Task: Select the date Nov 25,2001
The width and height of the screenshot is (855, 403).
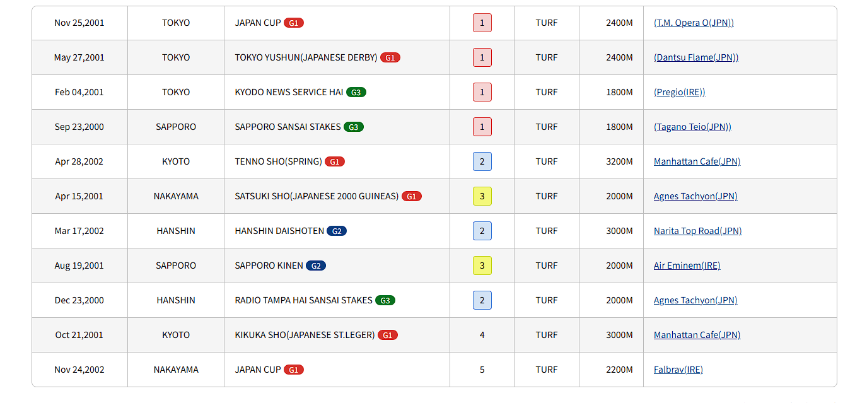Action: coord(79,23)
